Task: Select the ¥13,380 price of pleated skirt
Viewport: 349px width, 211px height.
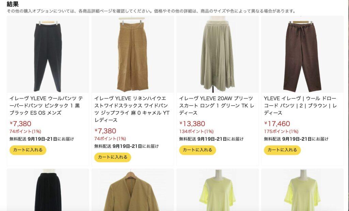Action: tap(192, 124)
